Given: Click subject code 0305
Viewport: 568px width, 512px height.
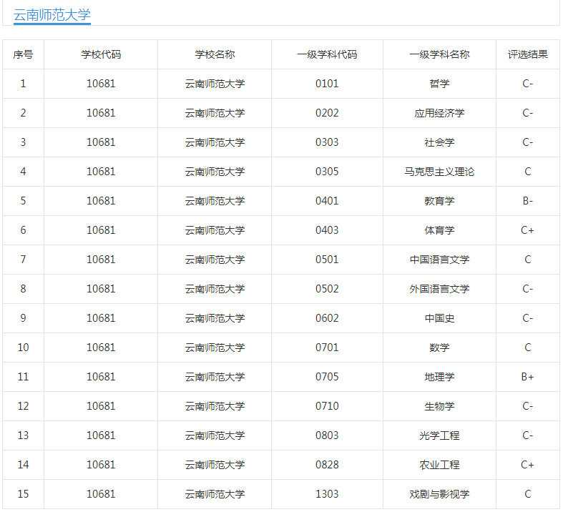Looking at the screenshot, I should pos(327,172).
